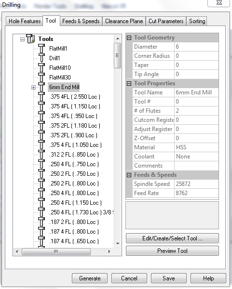
Task: Click icon beside .187 4 FL ( .650 Loc )
Action: coord(41,241)
